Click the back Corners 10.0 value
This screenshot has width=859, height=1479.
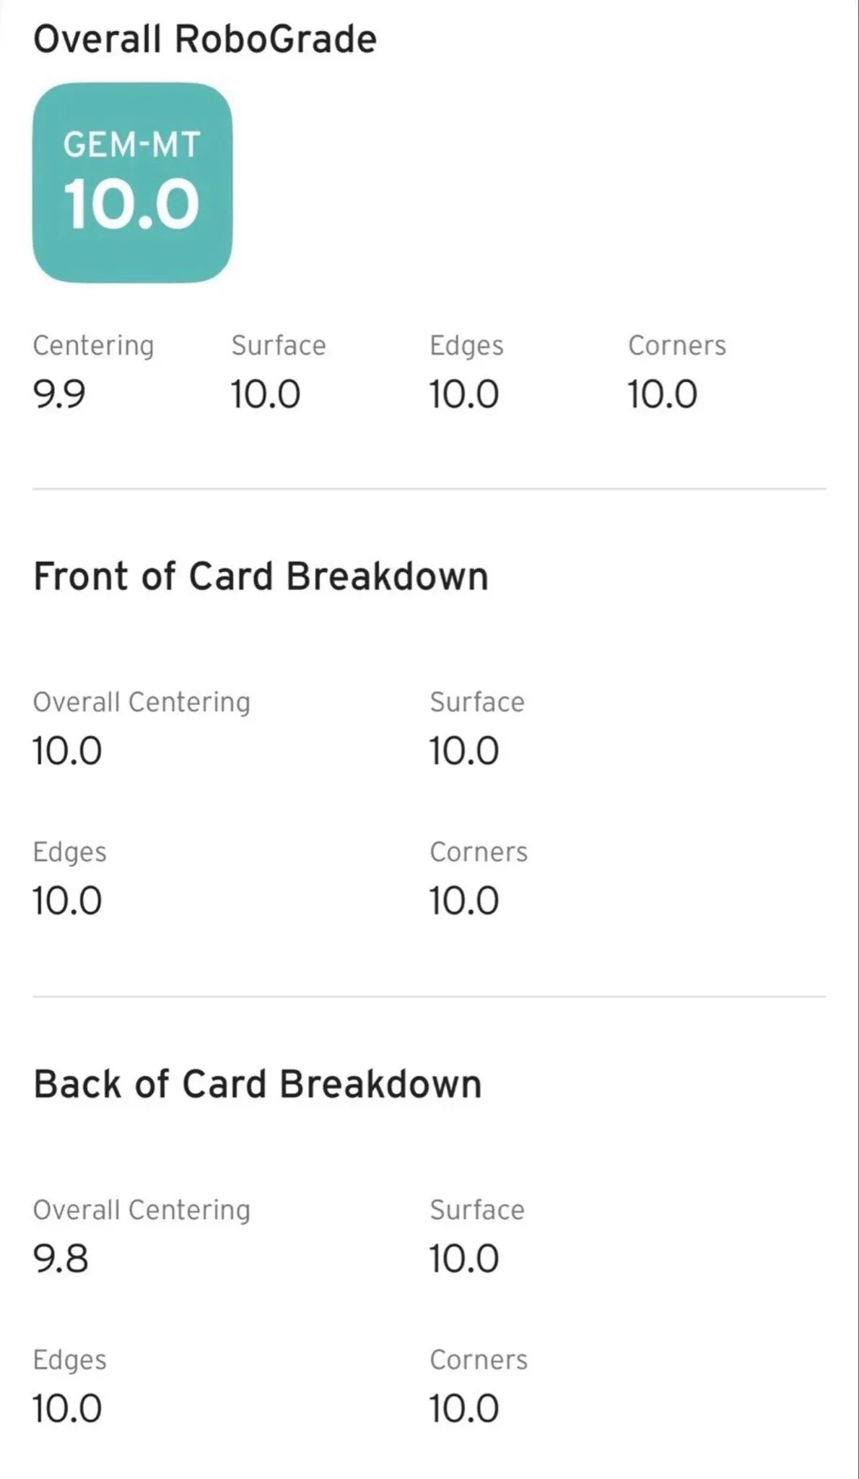(x=463, y=1408)
